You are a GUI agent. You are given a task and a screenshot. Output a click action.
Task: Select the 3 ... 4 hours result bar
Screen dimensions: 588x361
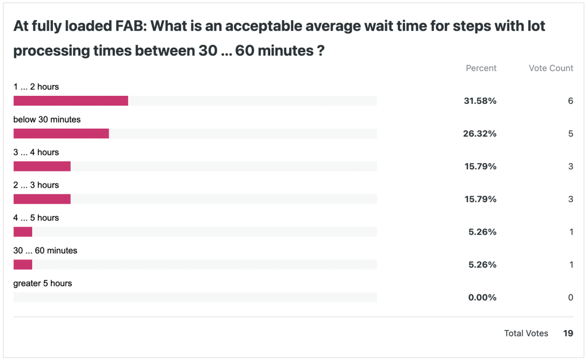(x=42, y=166)
